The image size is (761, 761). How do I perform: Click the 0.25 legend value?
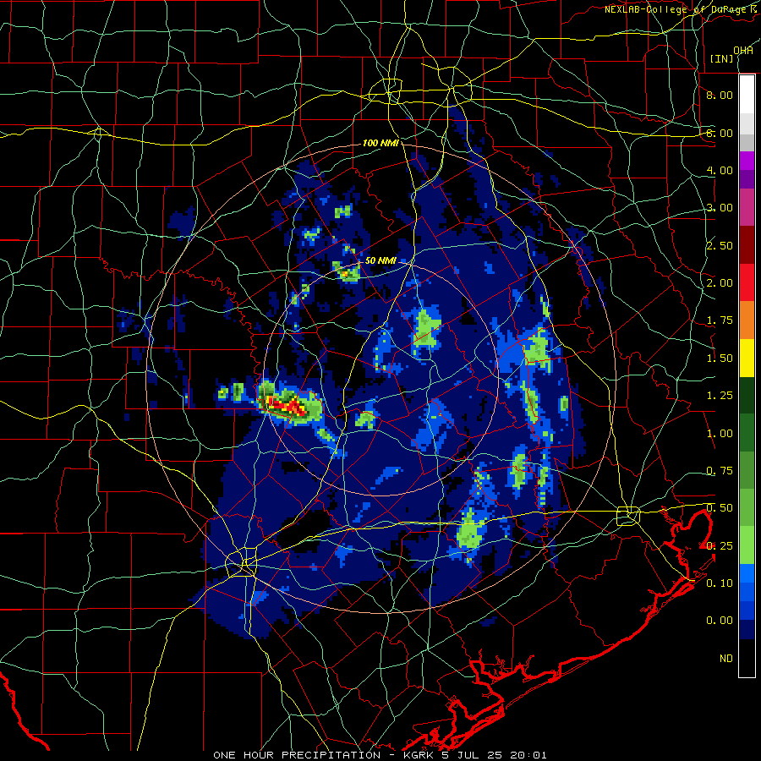pyautogui.click(x=720, y=546)
